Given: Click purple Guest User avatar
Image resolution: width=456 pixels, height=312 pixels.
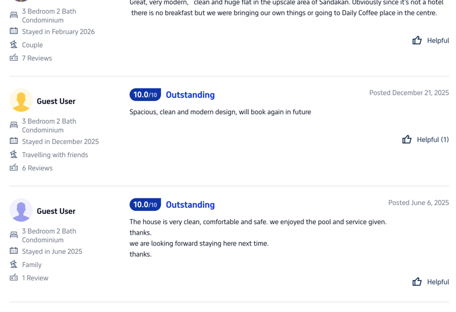Looking at the screenshot, I should (x=21, y=210).
